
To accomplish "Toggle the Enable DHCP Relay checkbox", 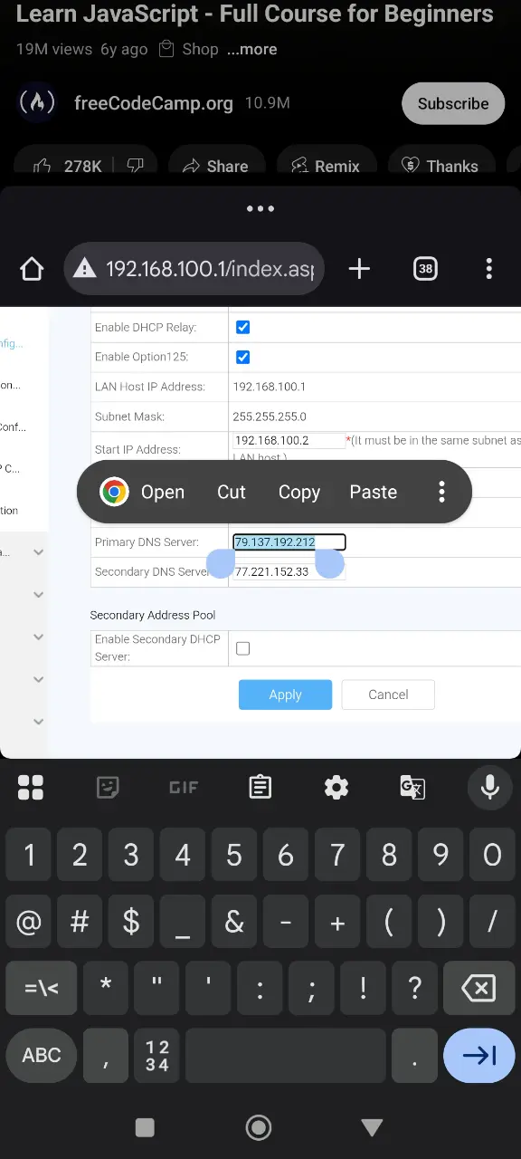I will [242, 327].
